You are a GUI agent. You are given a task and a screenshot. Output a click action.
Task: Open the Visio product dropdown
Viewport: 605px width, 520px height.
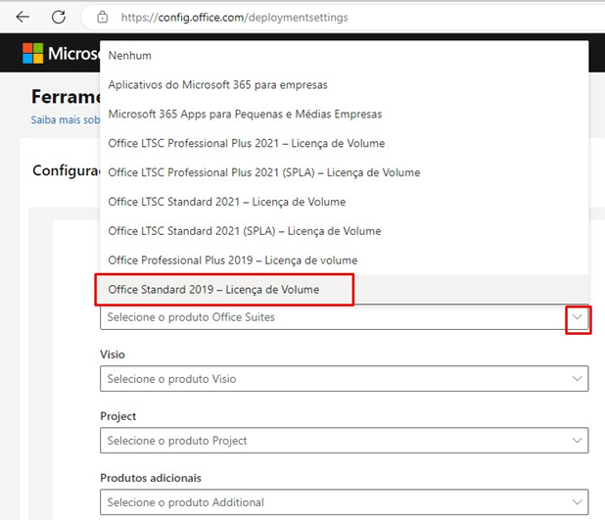pyautogui.click(x=345, y=379)
